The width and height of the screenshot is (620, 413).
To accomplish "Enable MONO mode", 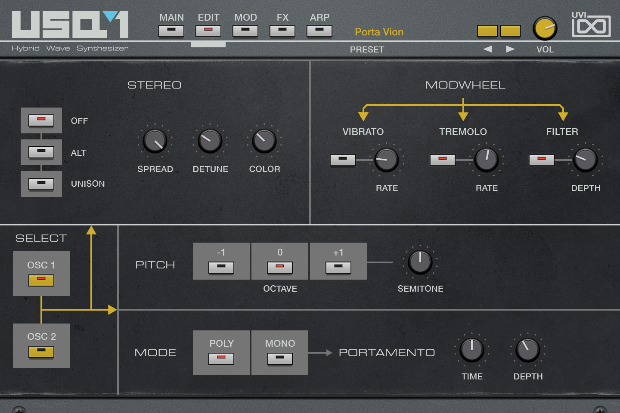I will (280, 359).
